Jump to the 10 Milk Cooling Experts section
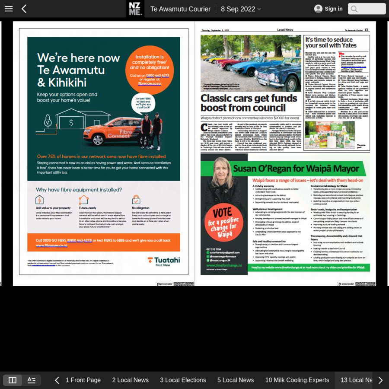389x389 pixels. pyautogui.click(x=297, y=380)
